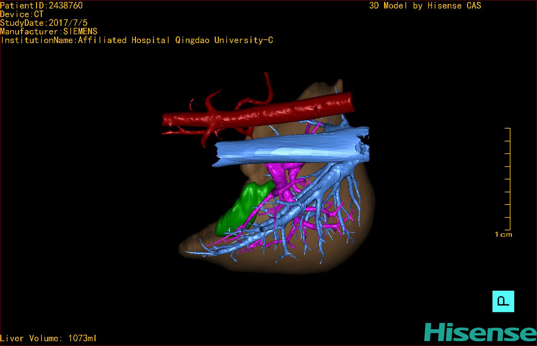This screenshot has width=537, height=346.
Task: Click the 'Manufacturer:SIEMENS' text
Action: click(x=49, y=32)
